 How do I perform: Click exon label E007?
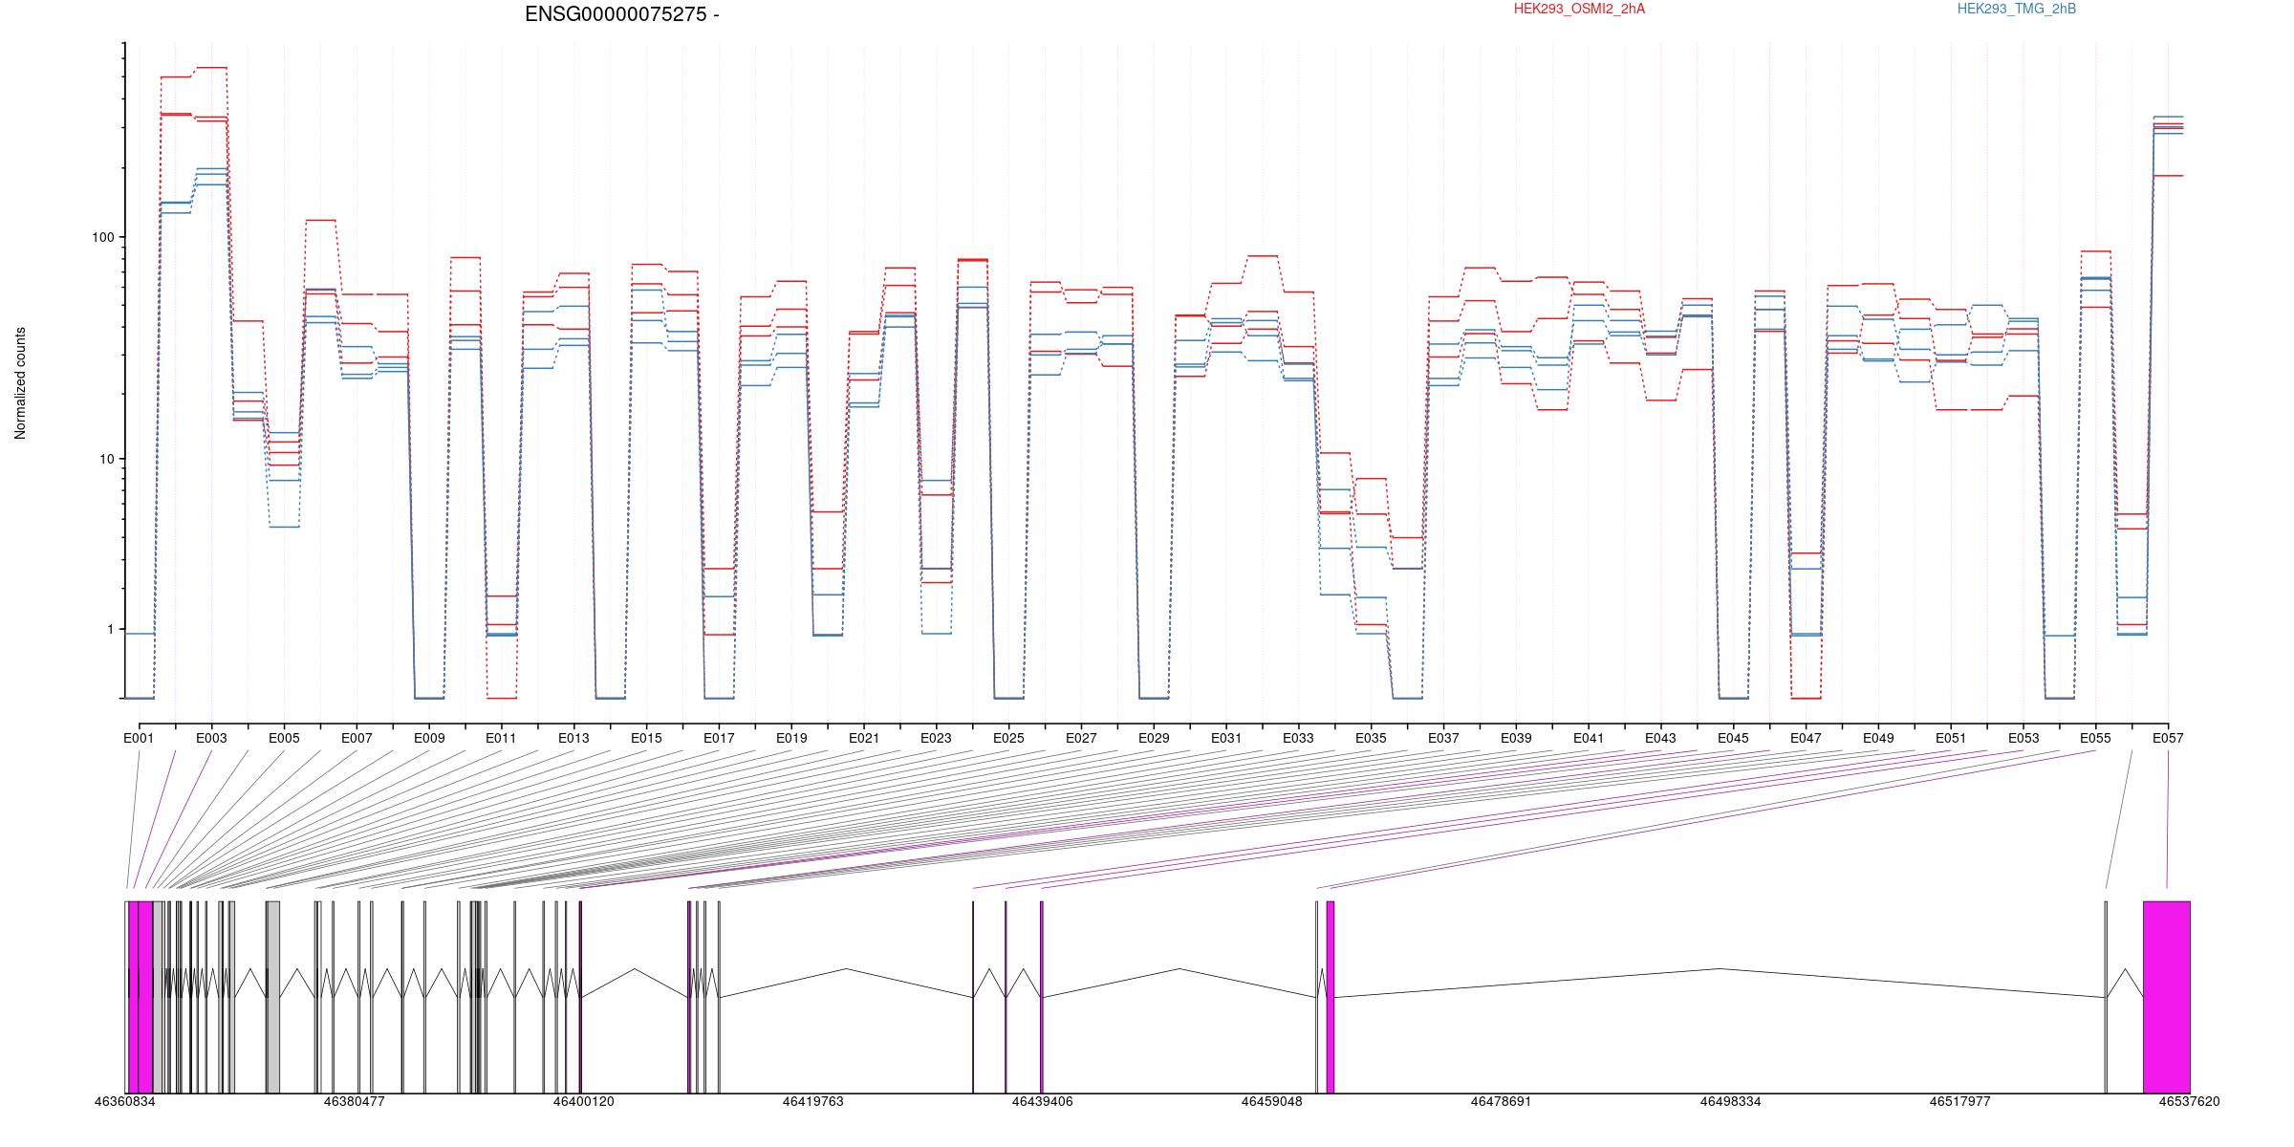(357, 738)
